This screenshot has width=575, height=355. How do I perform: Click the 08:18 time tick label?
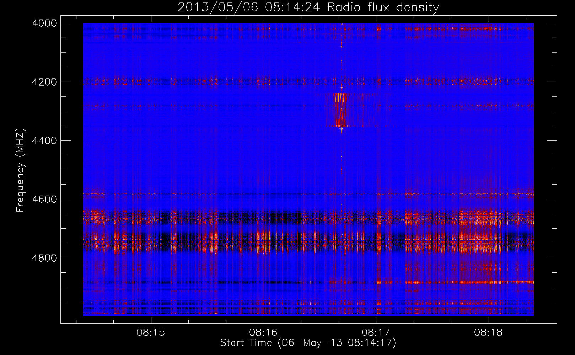pyautogui.click(x=489, y=333)
